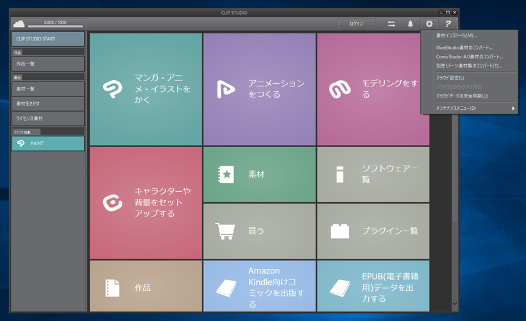Click the star notebook icon in 素材 tile

226,174
